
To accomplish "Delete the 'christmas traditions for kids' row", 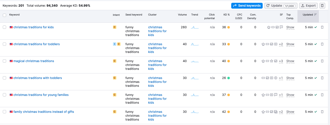I will [x=322, y=27].
